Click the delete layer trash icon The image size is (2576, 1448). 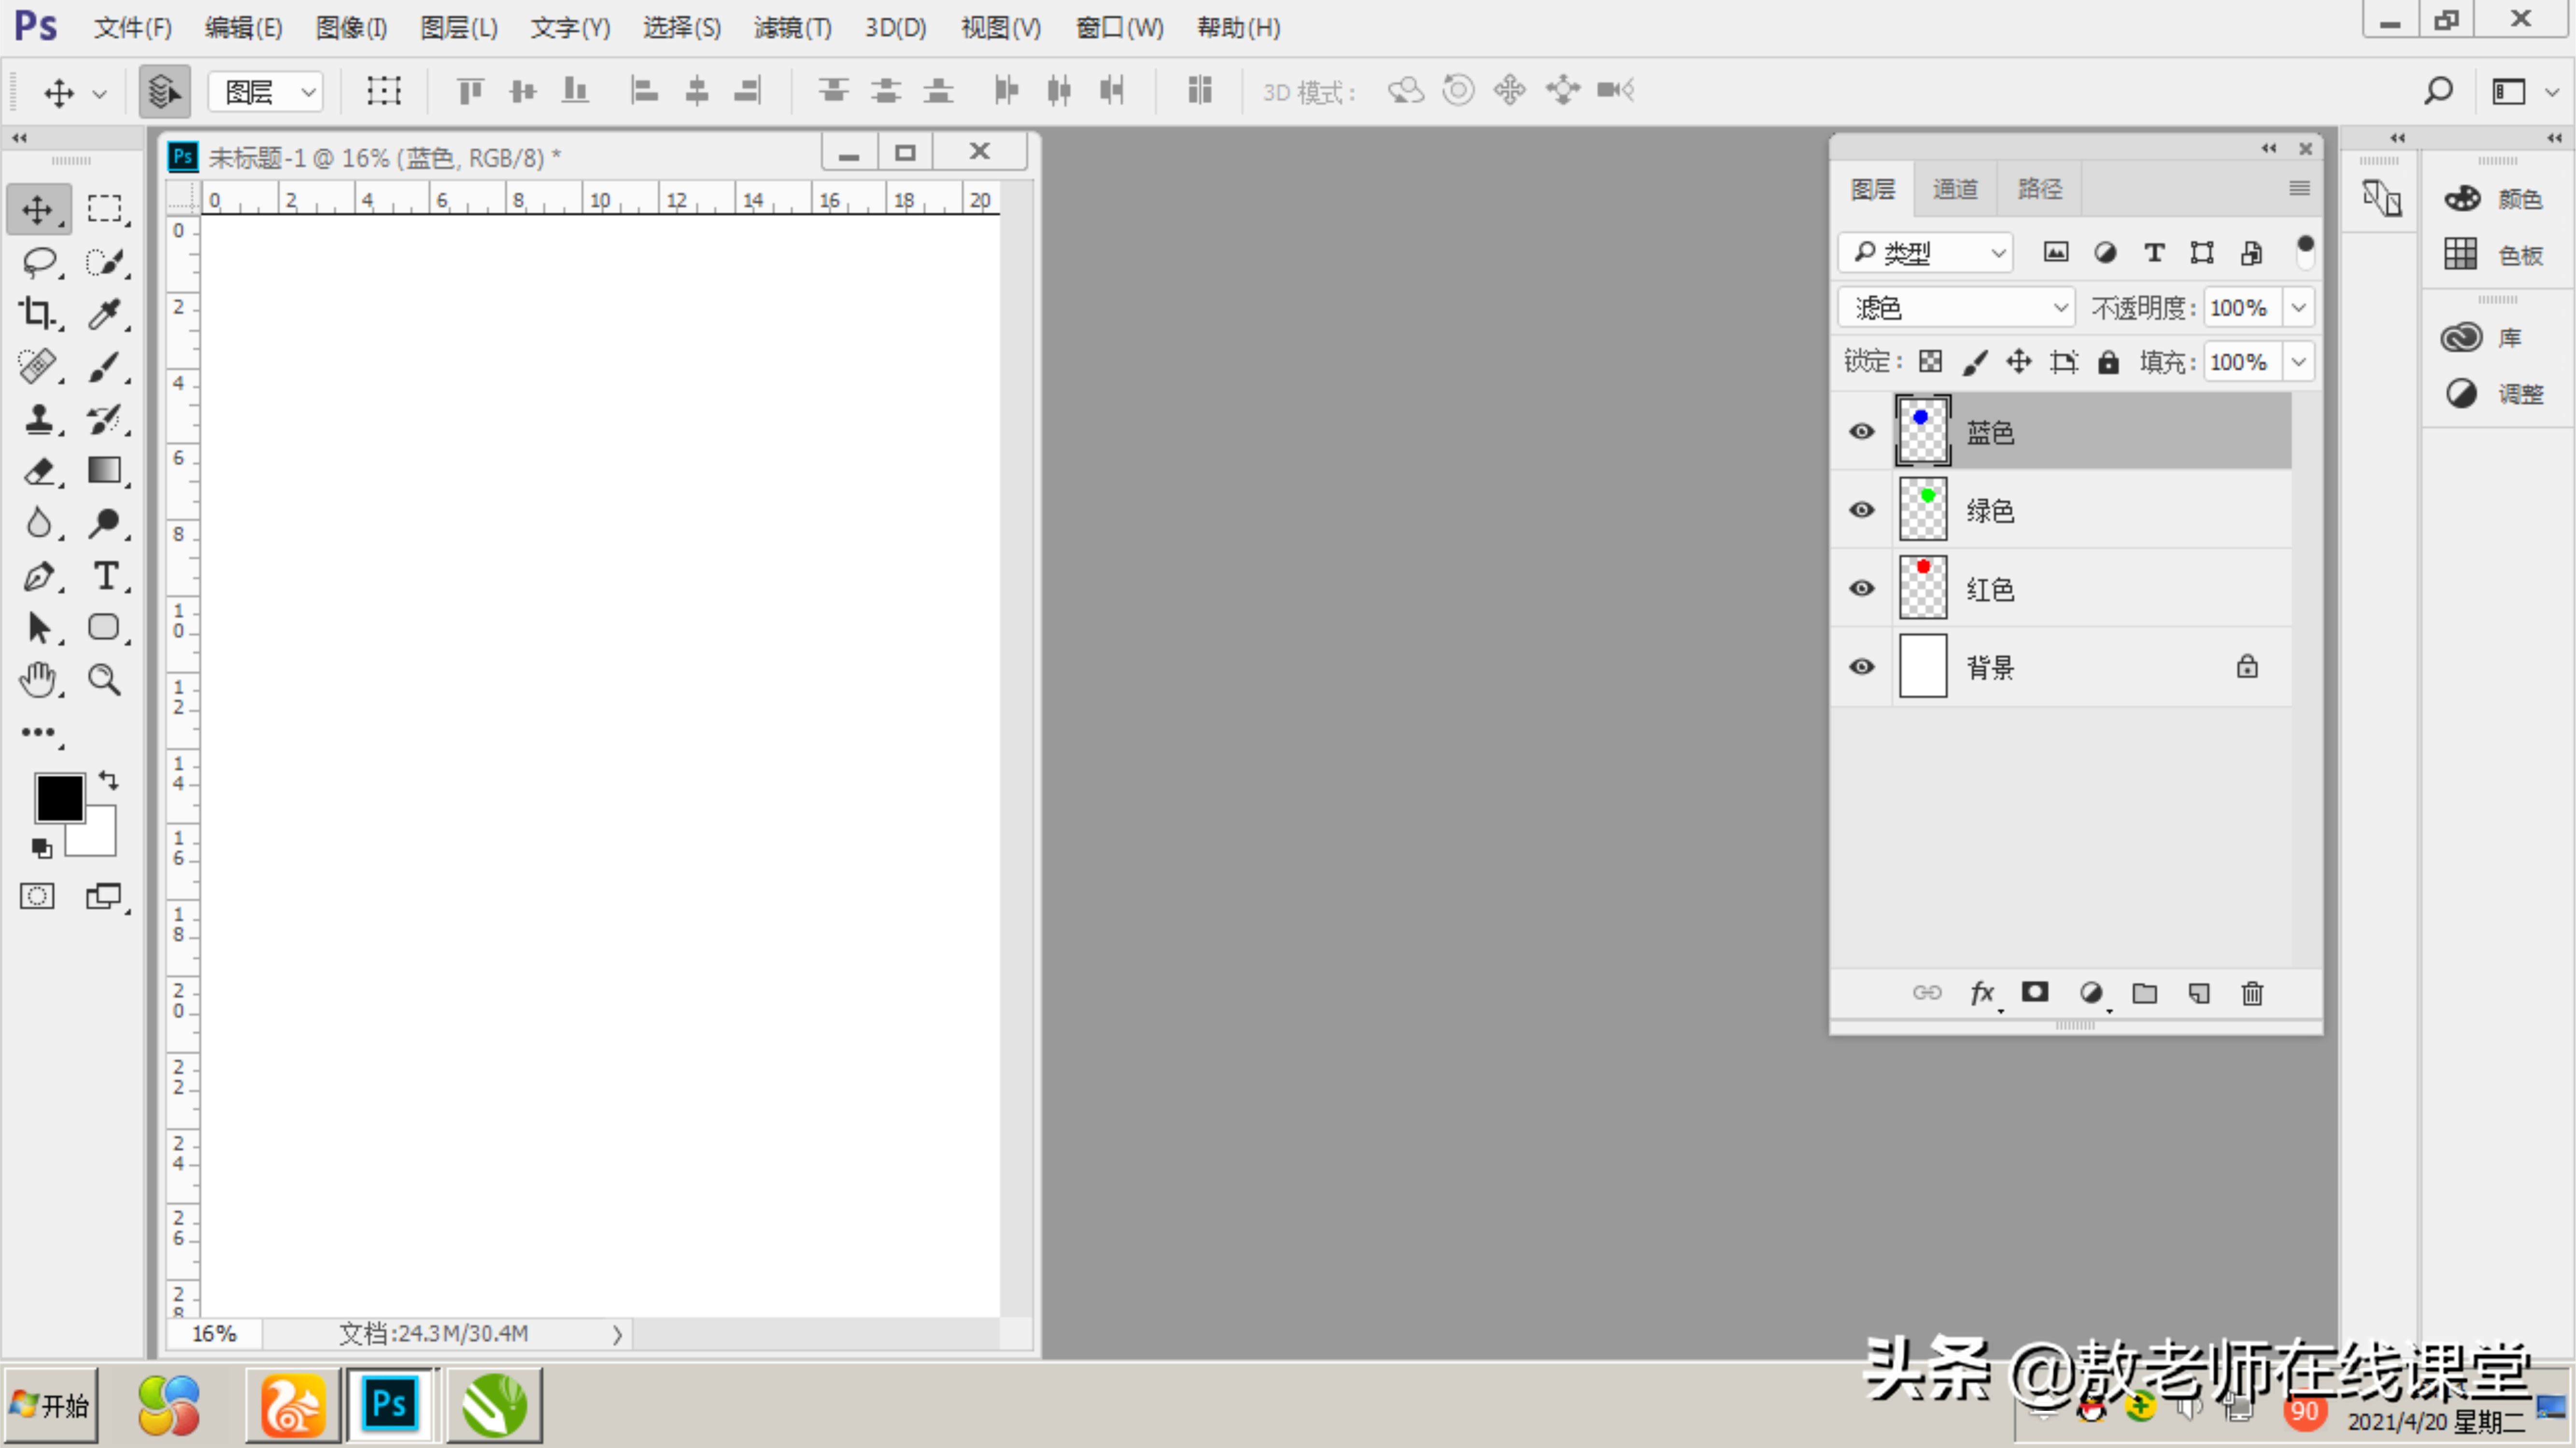[x=2252, y=993]
